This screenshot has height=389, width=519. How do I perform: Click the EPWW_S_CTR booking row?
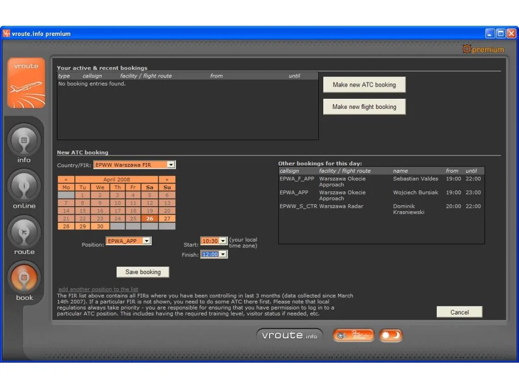click(x=381, y=209)
